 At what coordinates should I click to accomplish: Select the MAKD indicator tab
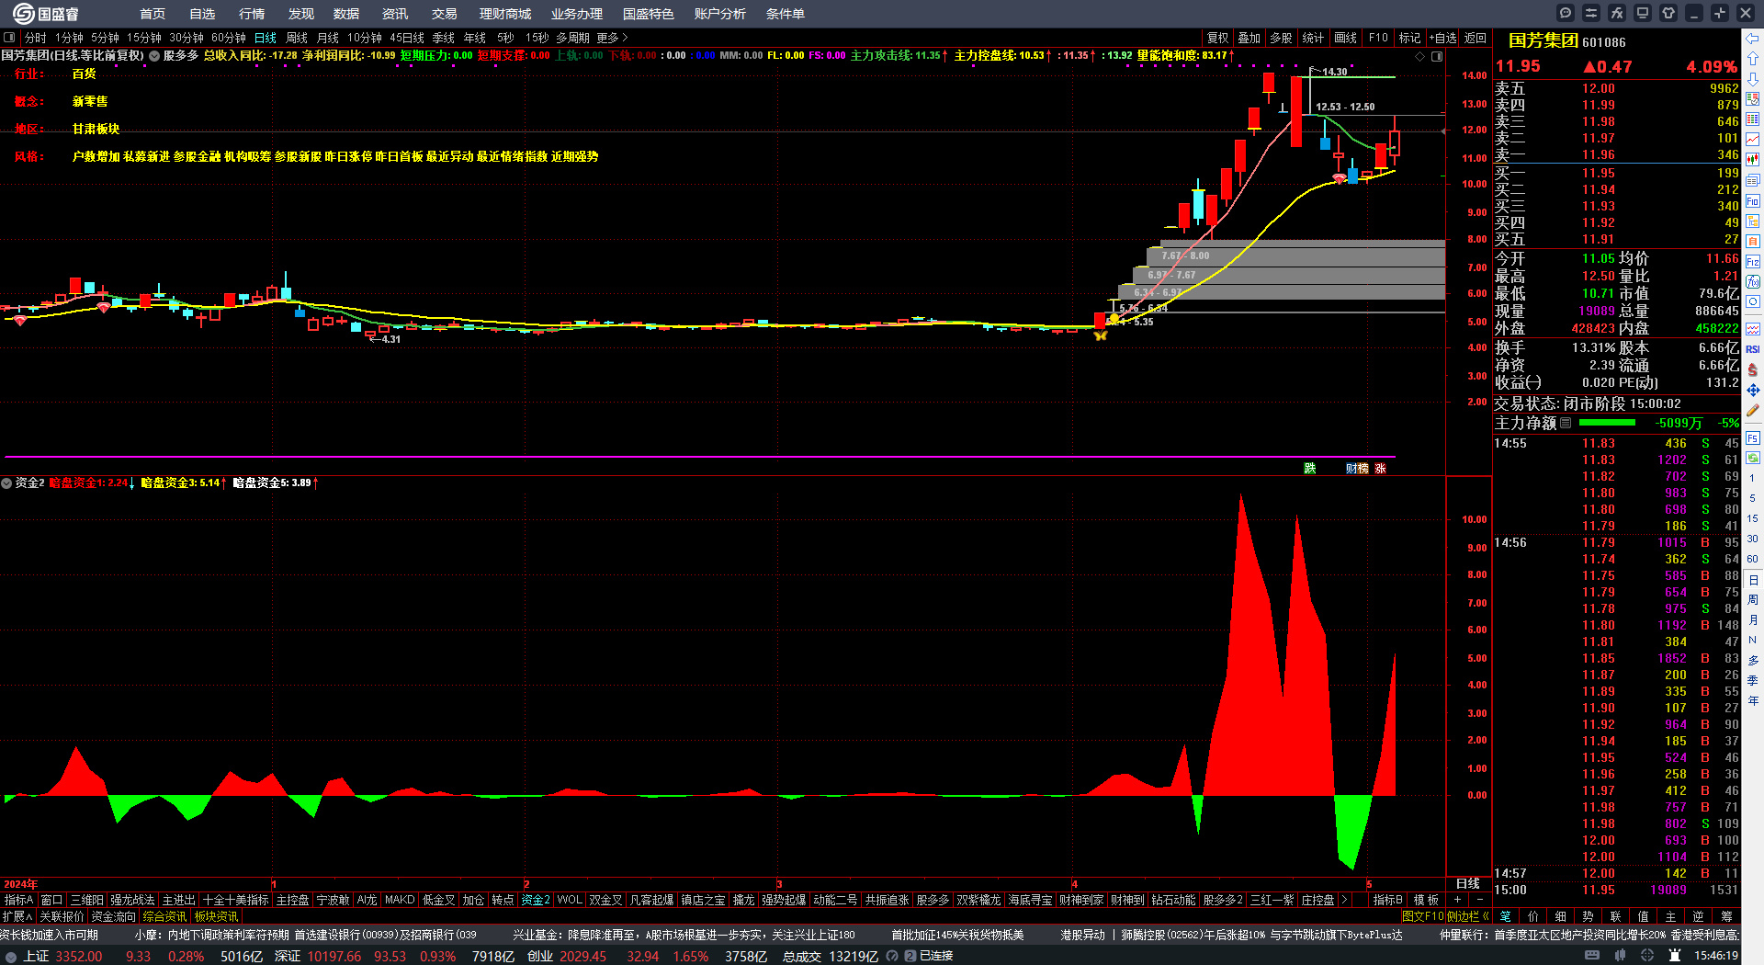click(x=400, y=900)
